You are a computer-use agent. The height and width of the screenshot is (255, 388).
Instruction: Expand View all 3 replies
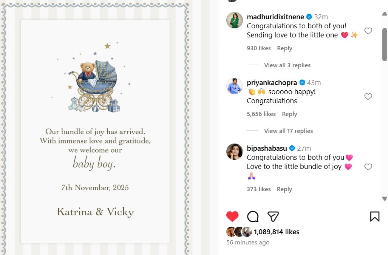(x=287, y=65)
